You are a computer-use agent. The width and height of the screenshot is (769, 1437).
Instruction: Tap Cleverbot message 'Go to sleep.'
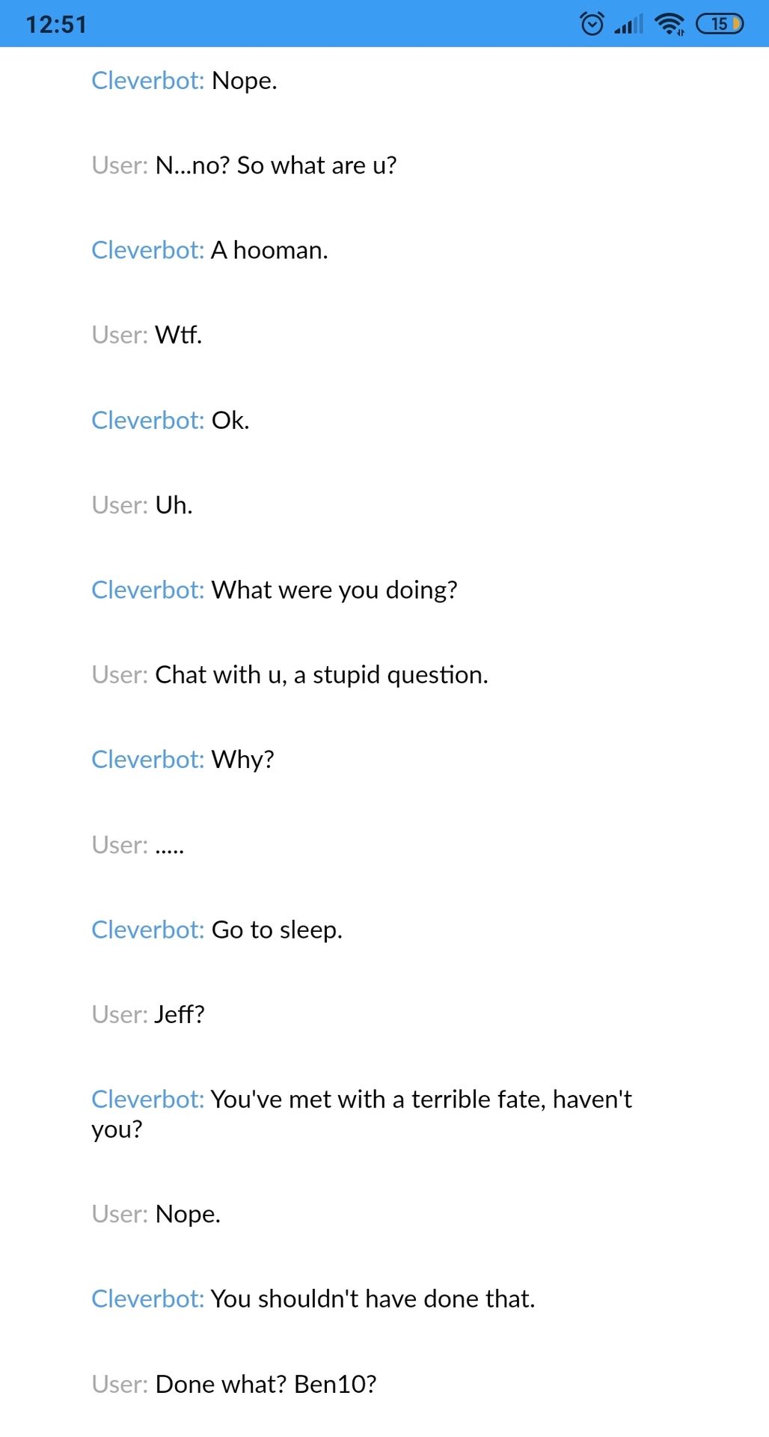coord(216,930)
